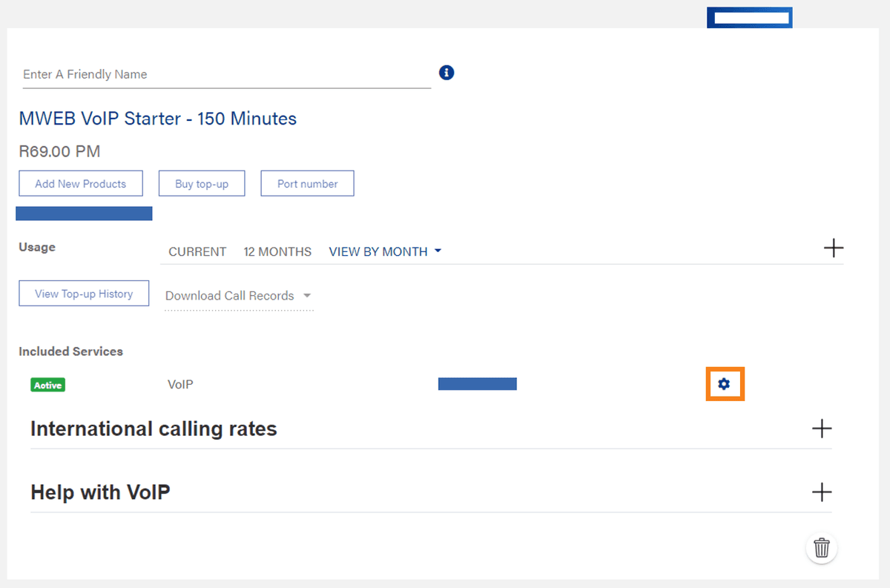Click Add New Products button
Screen dimensions: 890x588
[81, 184]
